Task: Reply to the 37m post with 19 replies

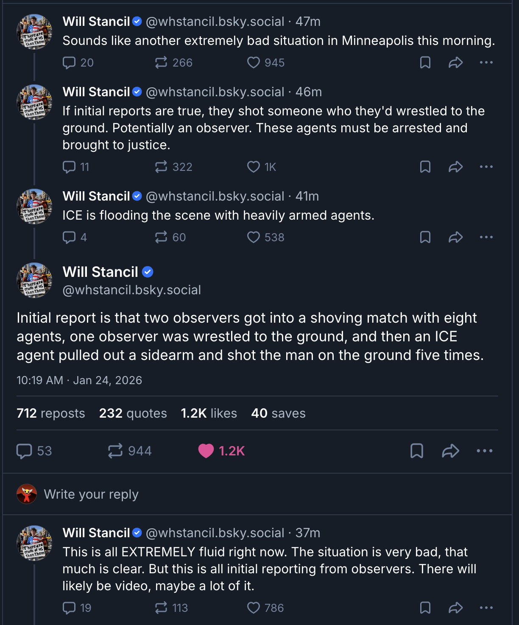Action: (x=69, y=608)
